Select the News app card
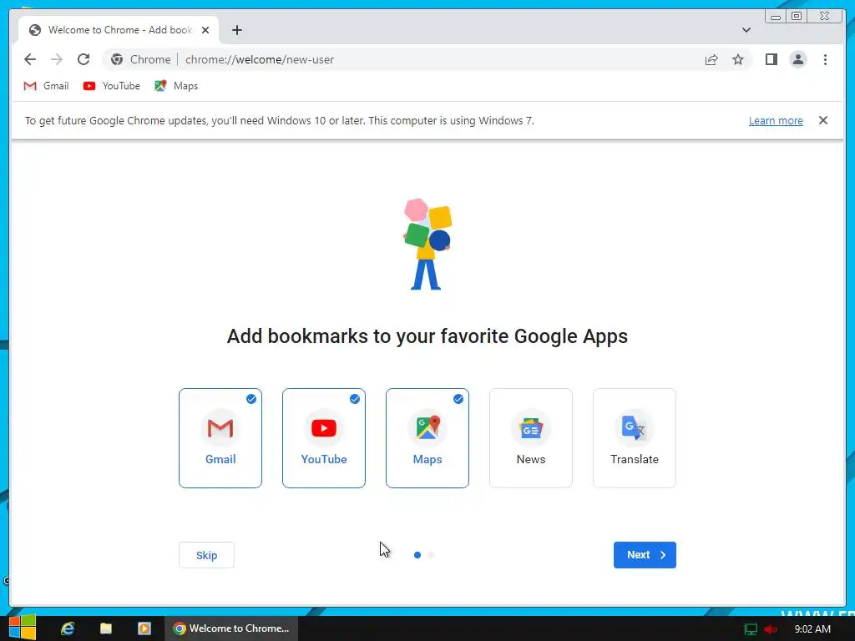855x641 pixels. click(531, 438)
